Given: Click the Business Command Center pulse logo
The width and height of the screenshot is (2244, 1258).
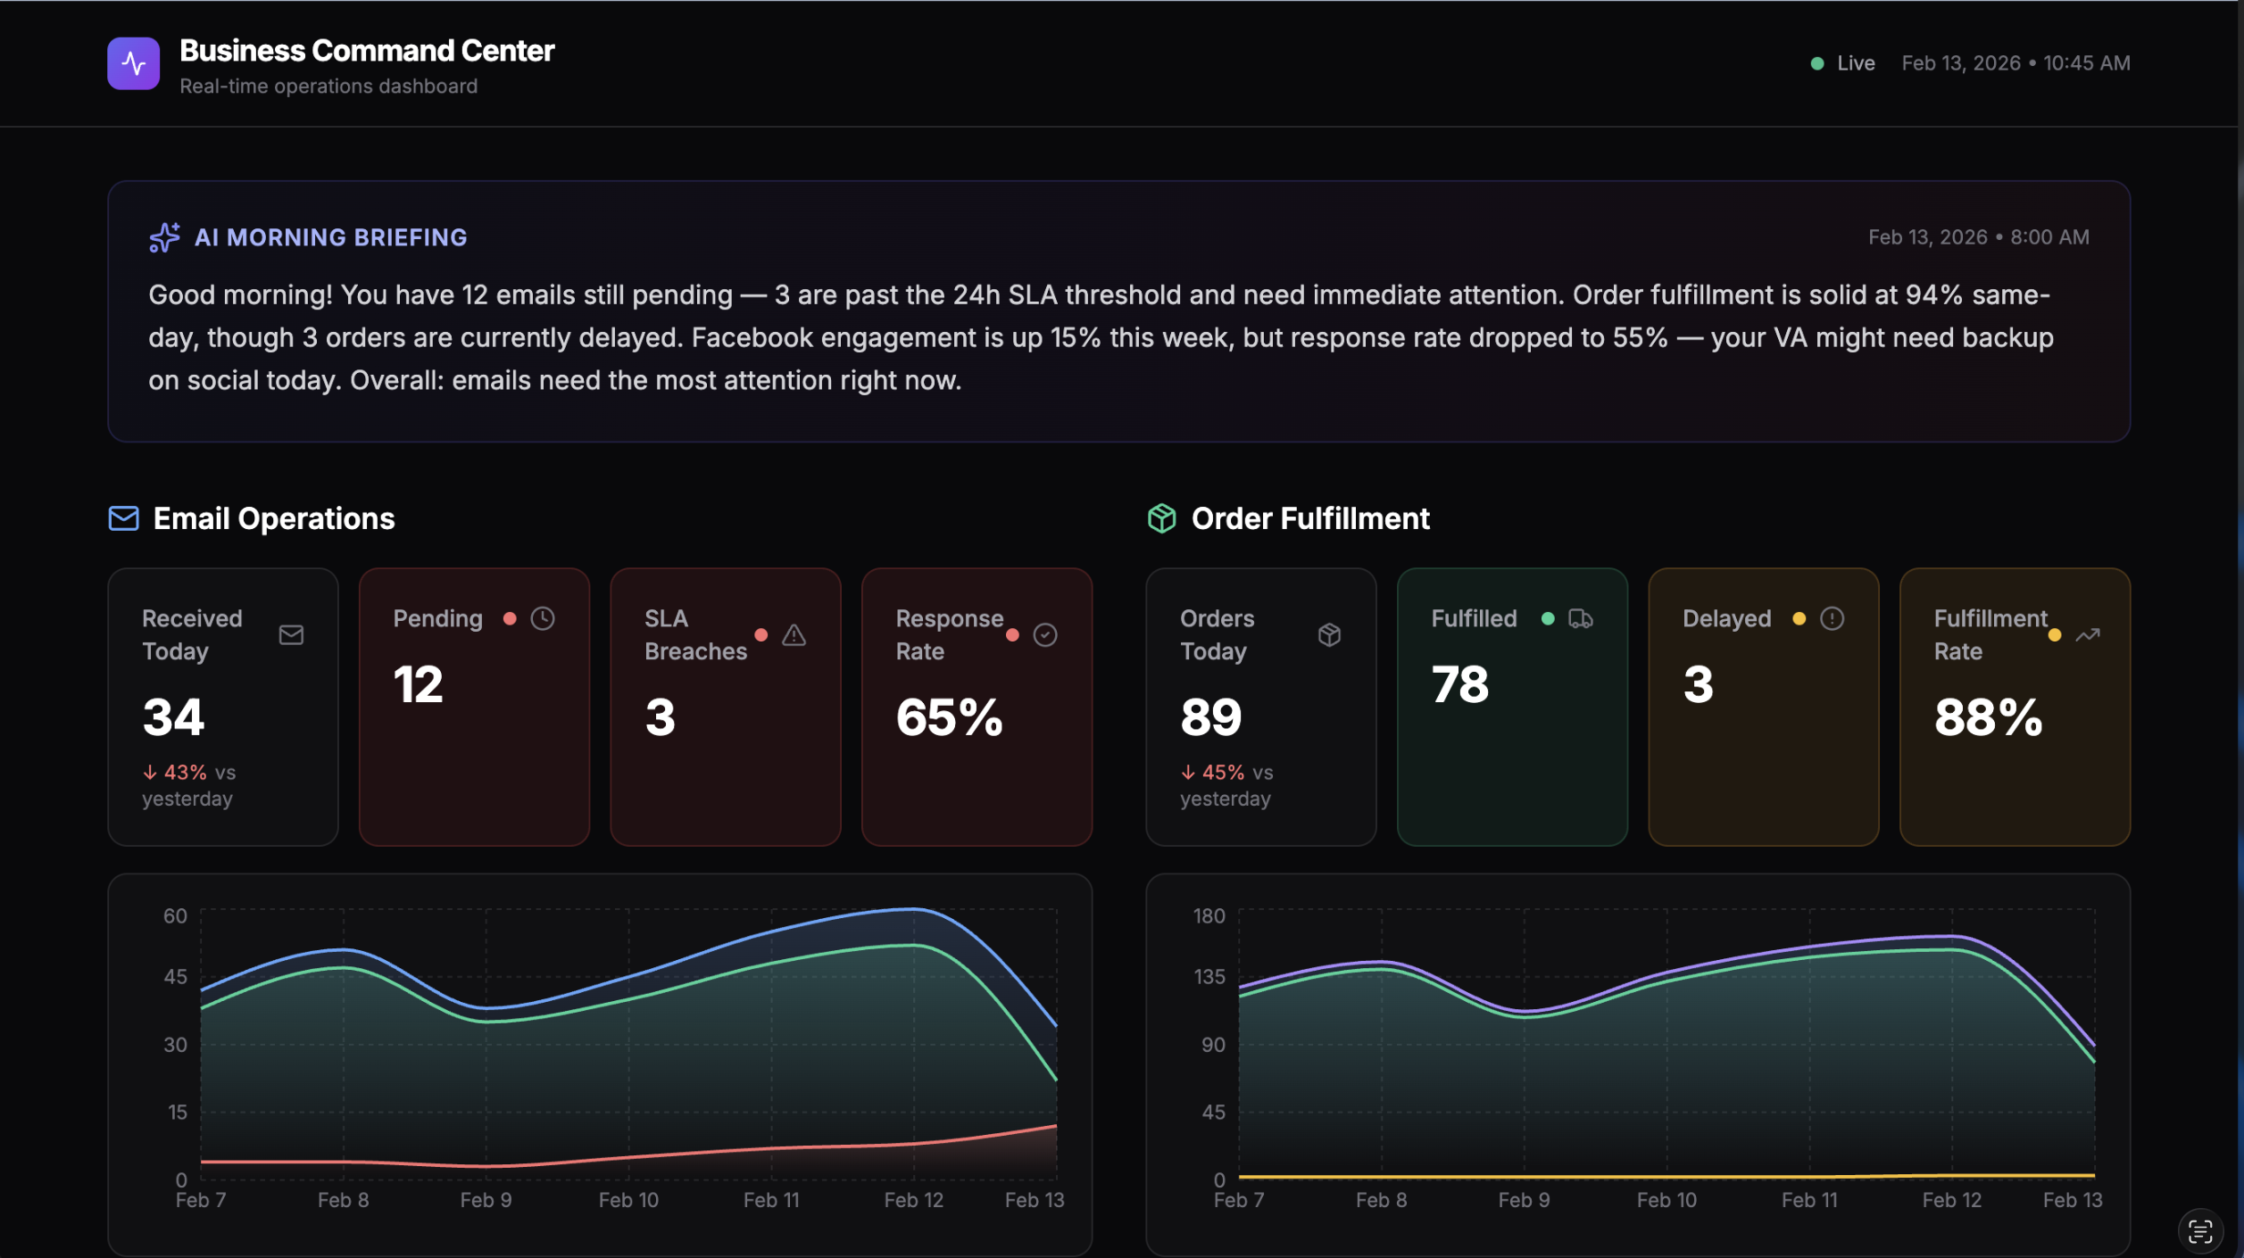Looking at the screenshot, I should [x=133, y=62].
